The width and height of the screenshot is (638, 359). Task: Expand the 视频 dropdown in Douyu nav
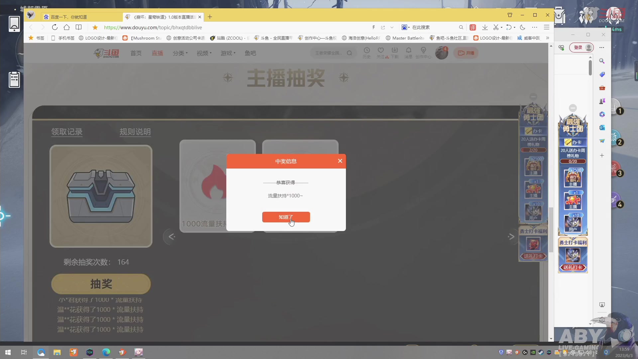point(204,53)
